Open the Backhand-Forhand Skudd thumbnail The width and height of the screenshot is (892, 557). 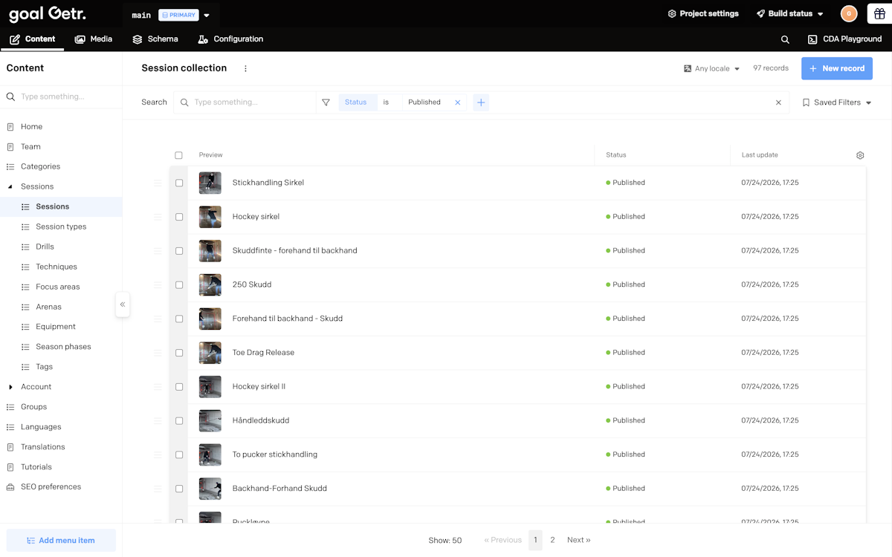point(210,489)
